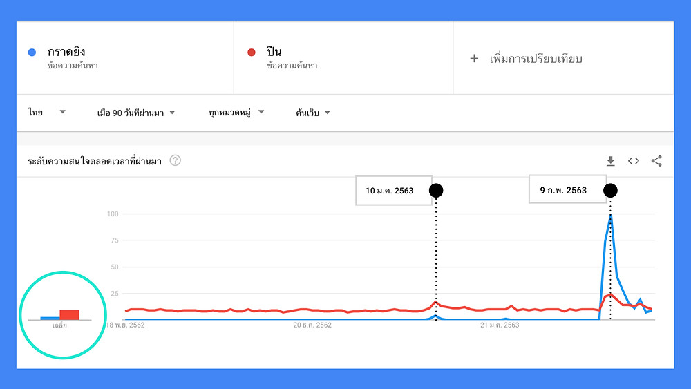Open the embed code icon
Image resolution: width=691 pixels, height=389 pixels.
[x=633, y=161]
